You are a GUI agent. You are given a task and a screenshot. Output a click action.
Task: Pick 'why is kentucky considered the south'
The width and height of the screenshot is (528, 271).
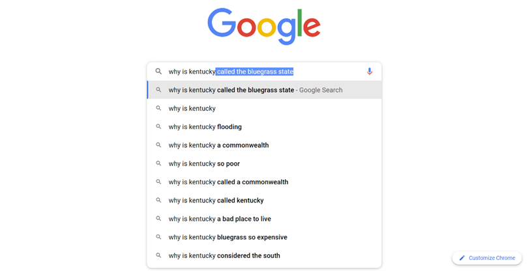224,255
